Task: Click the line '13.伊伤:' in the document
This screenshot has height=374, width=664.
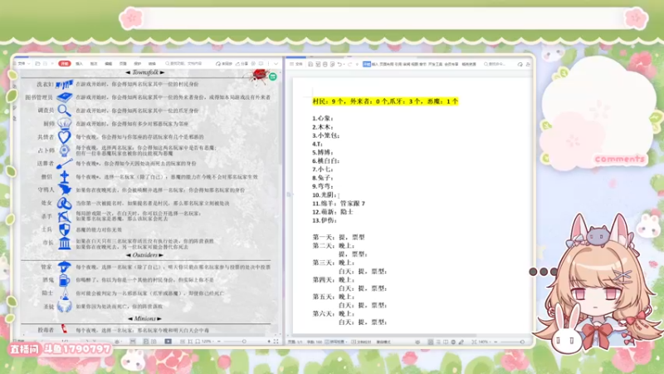Action: 325,220
